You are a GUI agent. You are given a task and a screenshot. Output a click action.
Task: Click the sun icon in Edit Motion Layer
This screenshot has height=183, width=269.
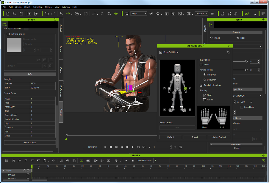click(228, 52)
